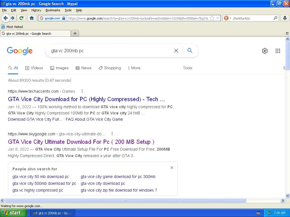
Task: Clear the Google search box with X
Action: pos(176,51)
